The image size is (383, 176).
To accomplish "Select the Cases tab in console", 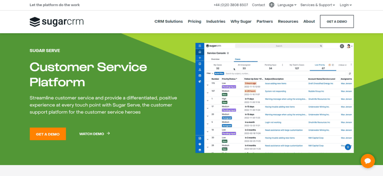I will point(238,59).
